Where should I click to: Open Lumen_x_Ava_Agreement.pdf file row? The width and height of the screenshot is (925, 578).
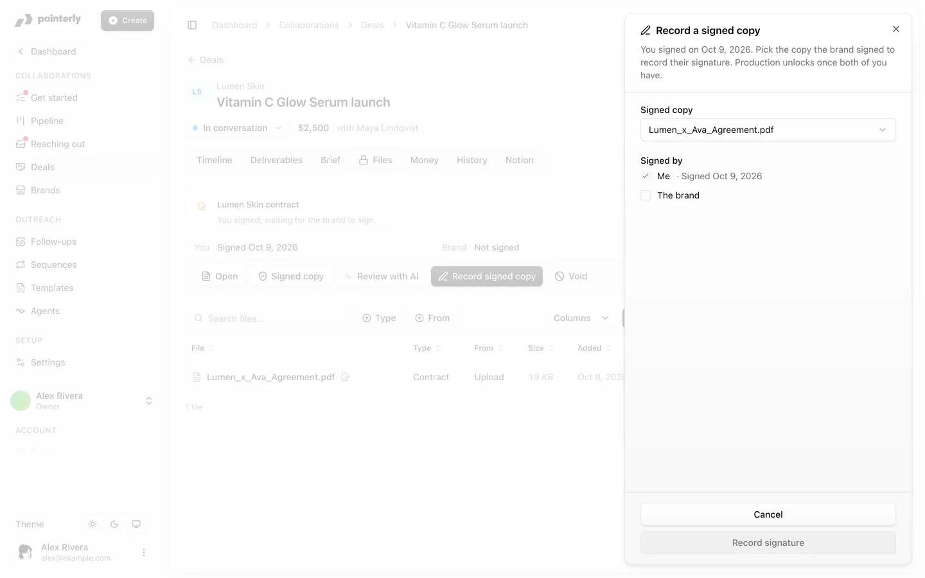click(271, 377)
